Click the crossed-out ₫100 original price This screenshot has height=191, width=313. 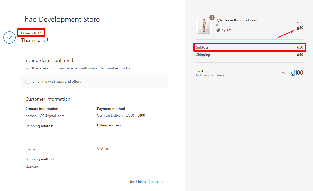(x=300, y=23)
